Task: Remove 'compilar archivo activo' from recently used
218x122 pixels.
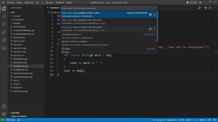Action: (154, 15)
